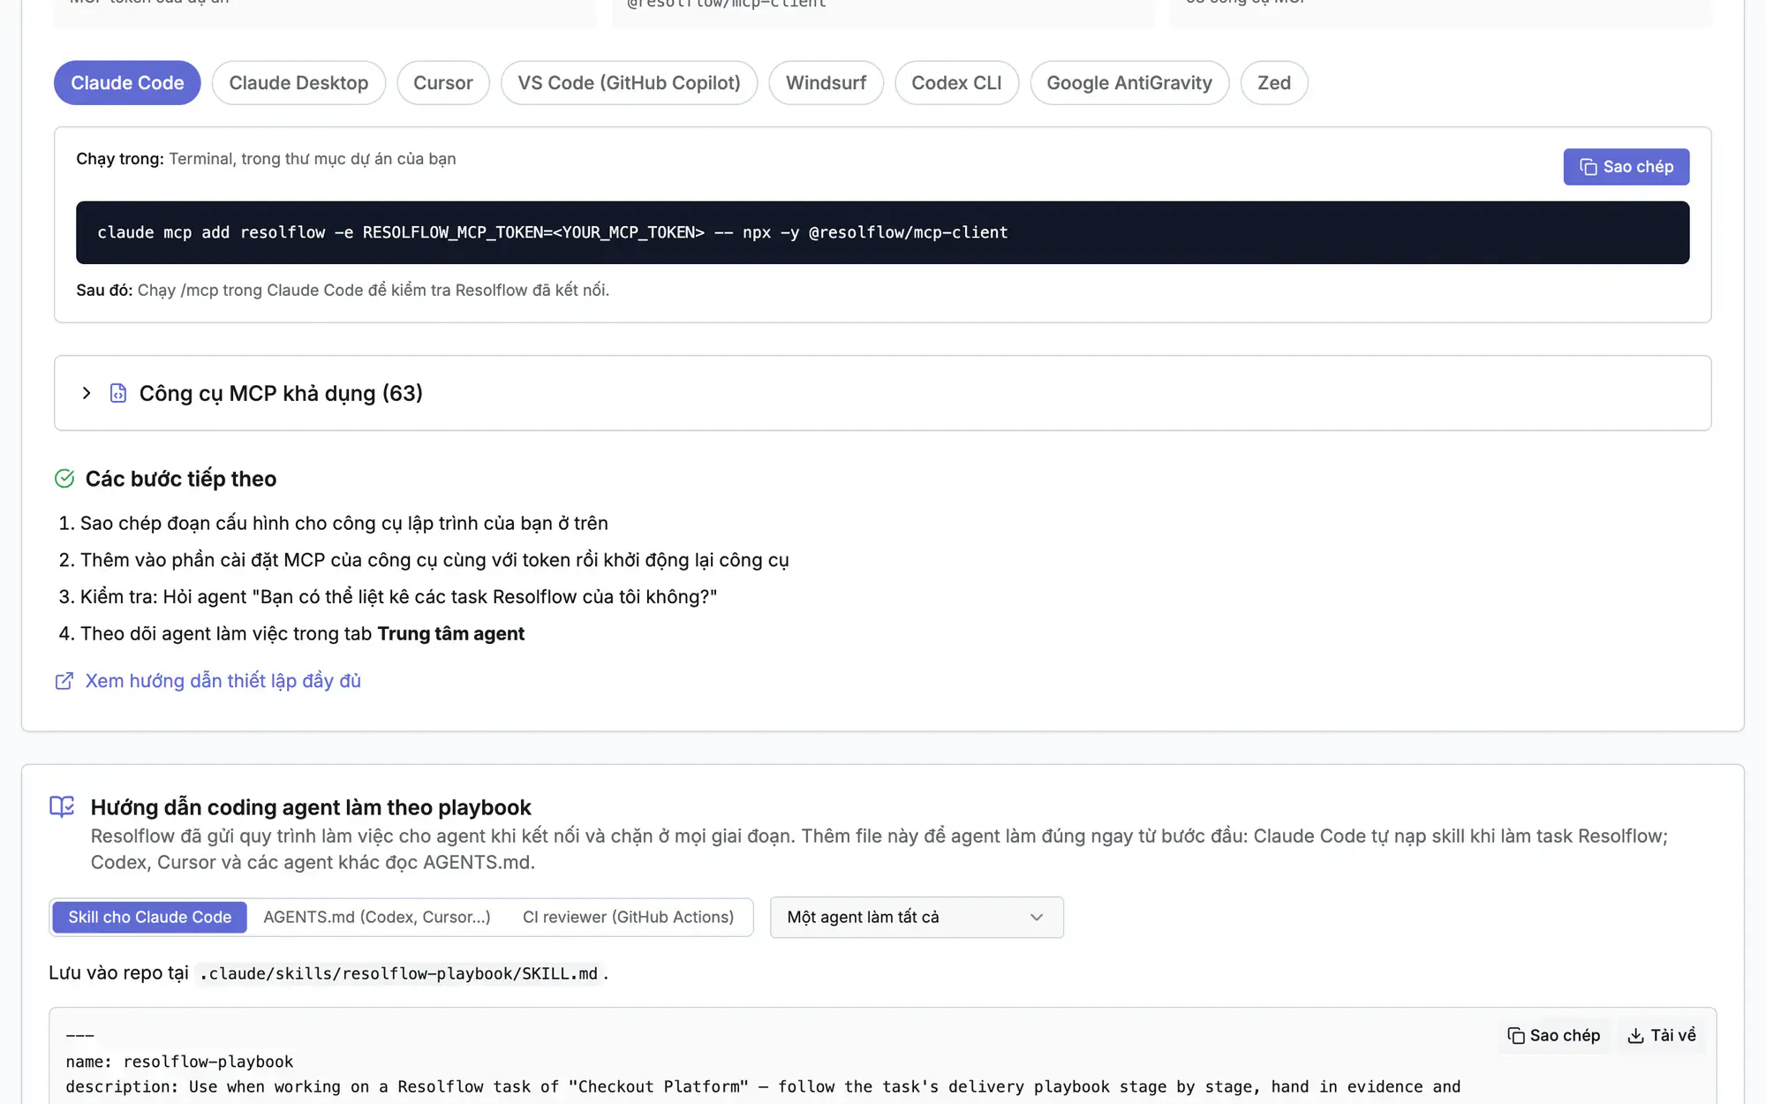Viewport: 1766px width, 1104px height.
Task: Click the MCP tools file-code icon
Action: 118,393
